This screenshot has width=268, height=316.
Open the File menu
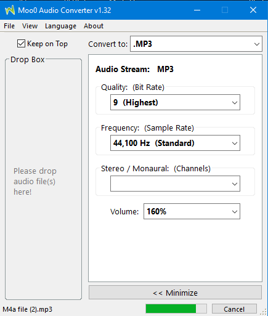[x=9, y=26]
